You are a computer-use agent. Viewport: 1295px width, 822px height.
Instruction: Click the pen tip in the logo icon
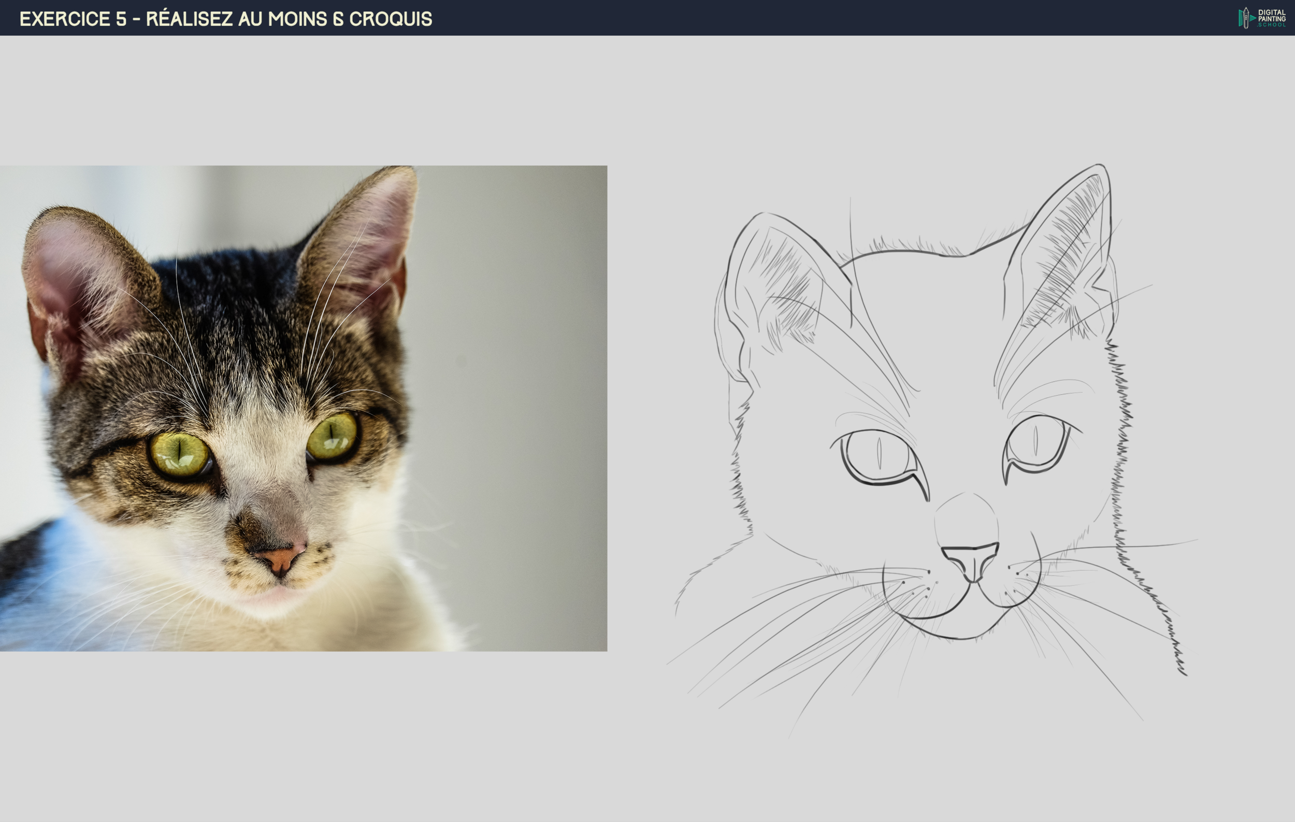tap(1247, 9)
